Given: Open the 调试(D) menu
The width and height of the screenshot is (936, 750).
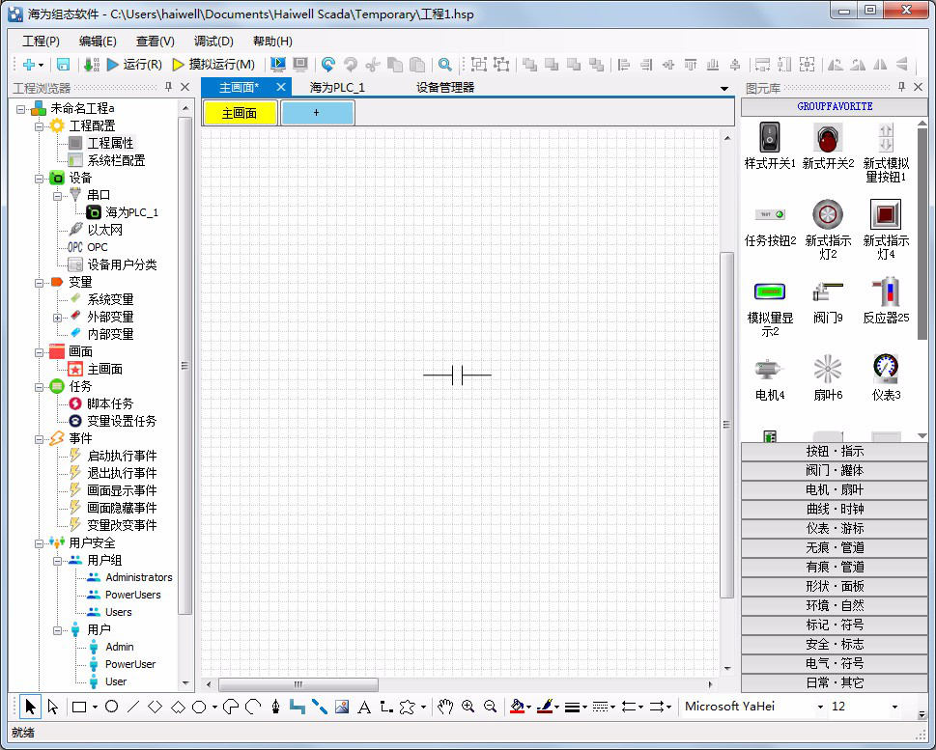Looking at the screenshot, I should coord(213,42).
